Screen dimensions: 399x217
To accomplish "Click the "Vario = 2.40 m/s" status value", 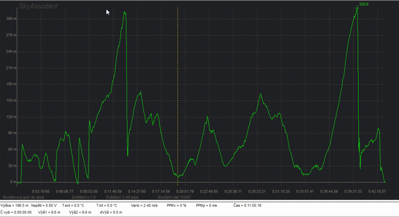I will click(144, 205).
